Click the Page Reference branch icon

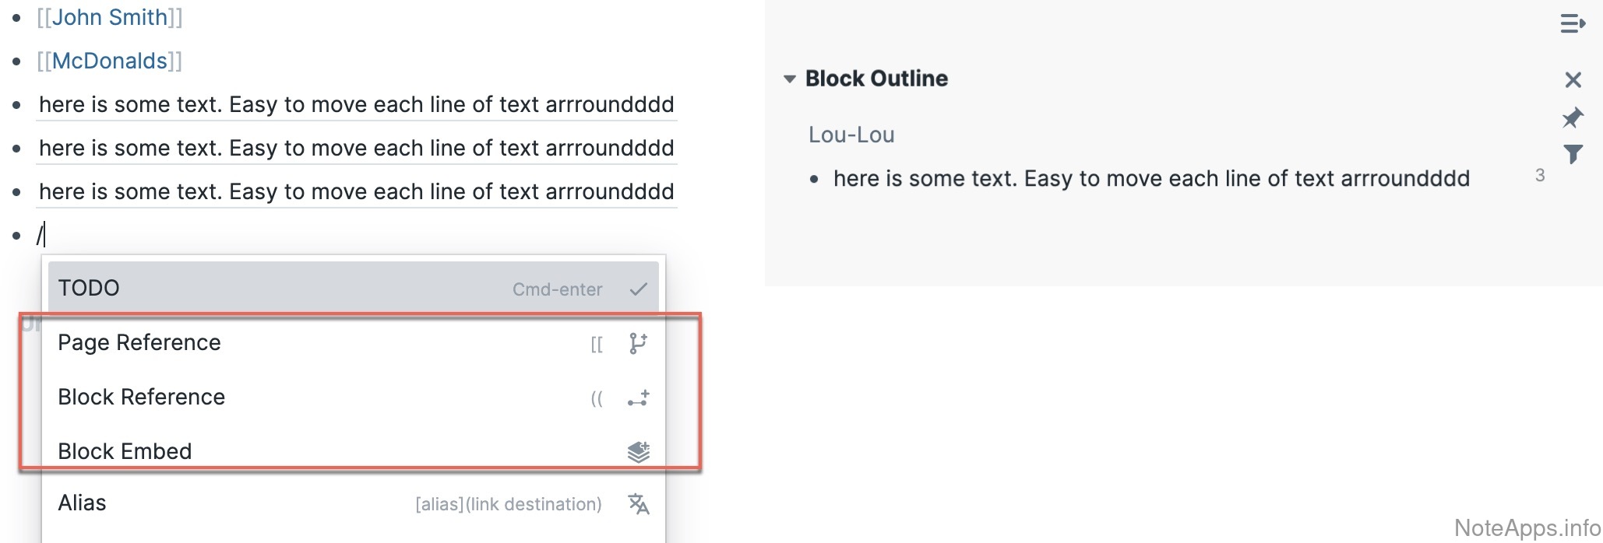tap(638, 343)
